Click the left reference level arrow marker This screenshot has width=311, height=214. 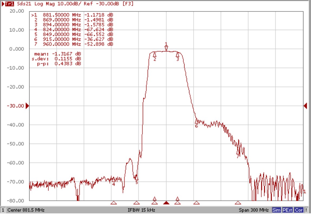click(x=27, y=106)
